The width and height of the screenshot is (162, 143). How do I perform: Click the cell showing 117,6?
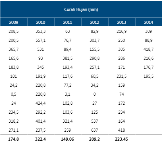(x=68, y=76)
